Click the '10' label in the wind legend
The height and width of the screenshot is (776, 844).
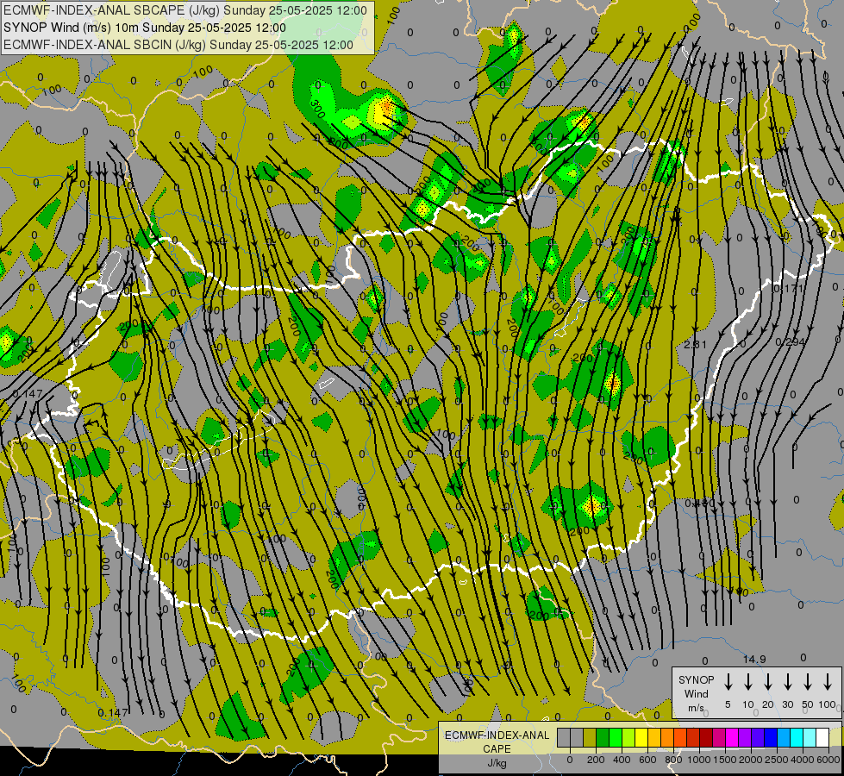748,704
